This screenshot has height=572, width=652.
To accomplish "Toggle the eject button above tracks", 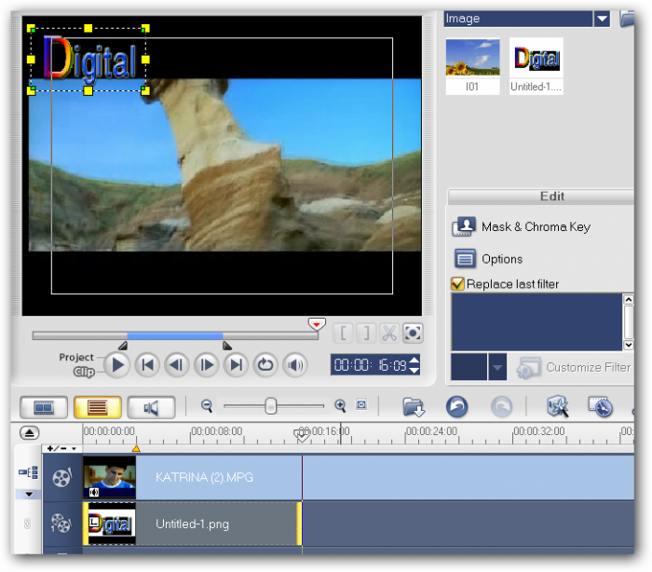I will (29, 432).
